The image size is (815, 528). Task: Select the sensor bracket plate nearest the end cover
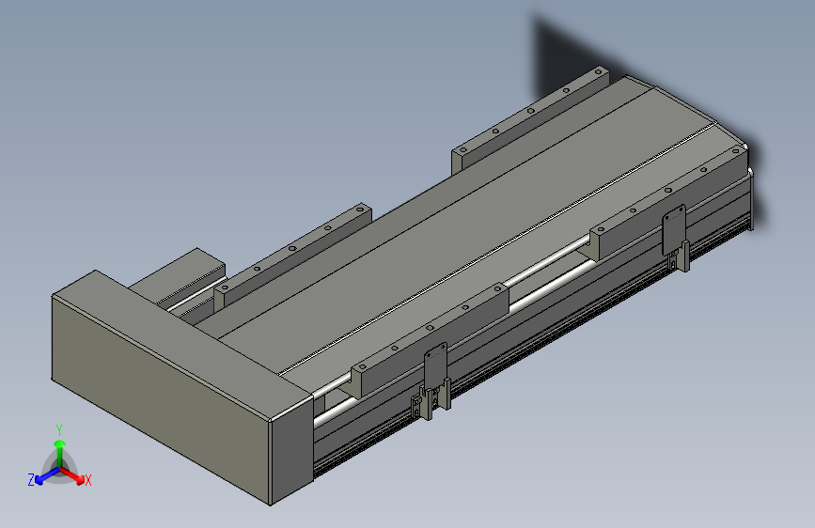coord(435,365)
